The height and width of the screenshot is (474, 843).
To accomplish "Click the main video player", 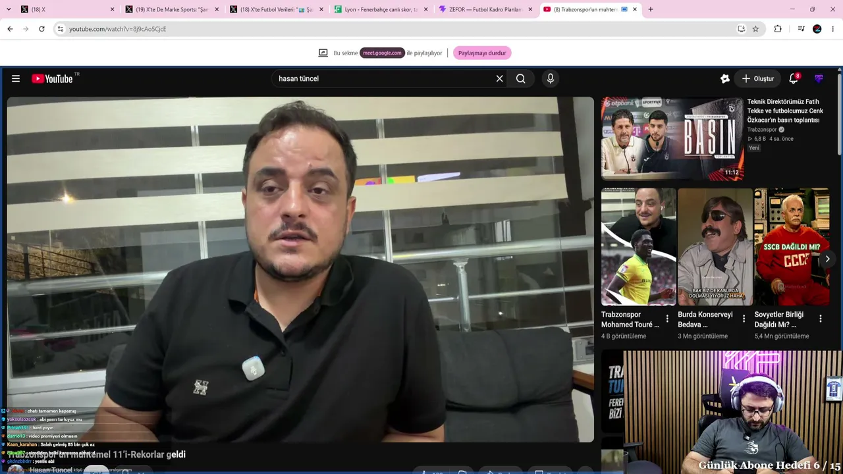I will click(300, 269).
